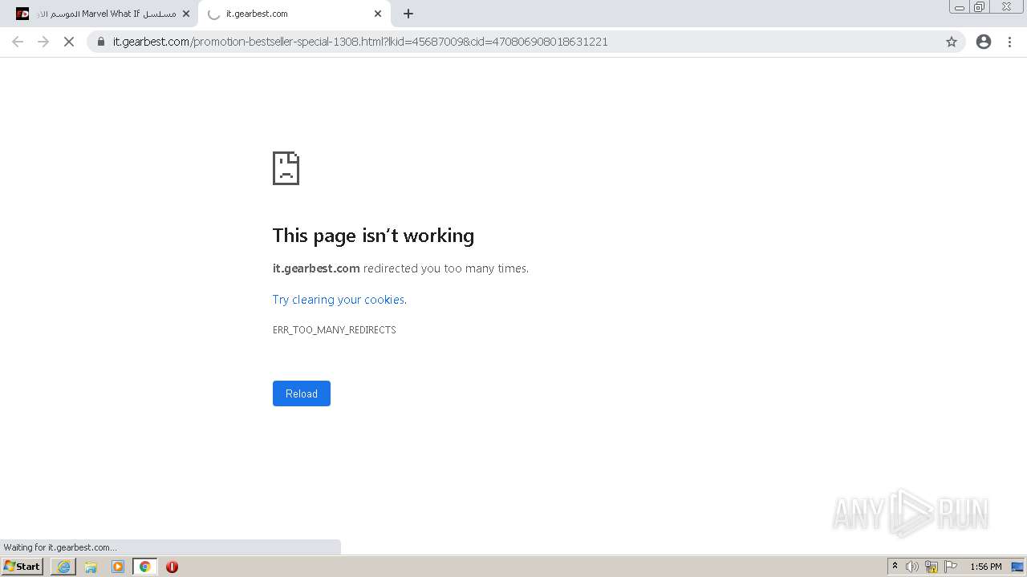Viewport: 1027px width, 577px height.
Task: Click the Reload button
Action: pos(302,393)
